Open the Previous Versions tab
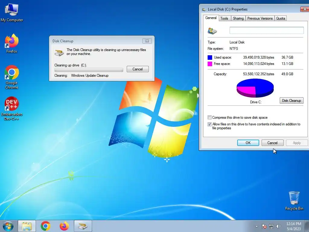 pyautogui.click(x=260, y=18)
